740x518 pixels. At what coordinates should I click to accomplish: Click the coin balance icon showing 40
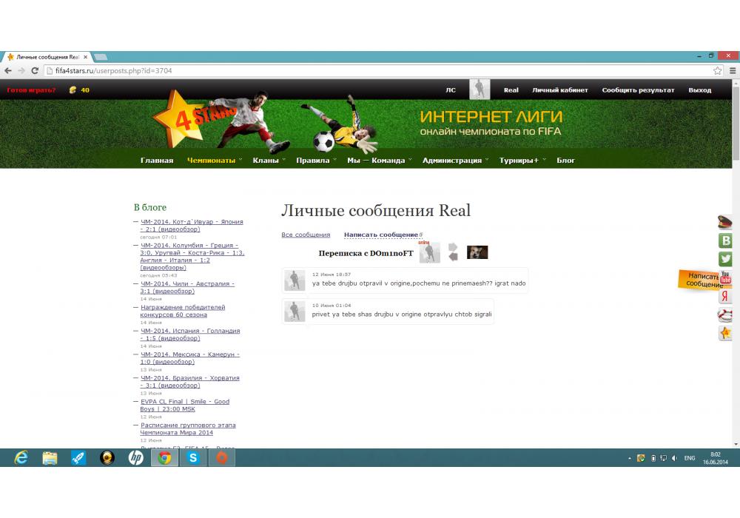(x=73, y=90)
